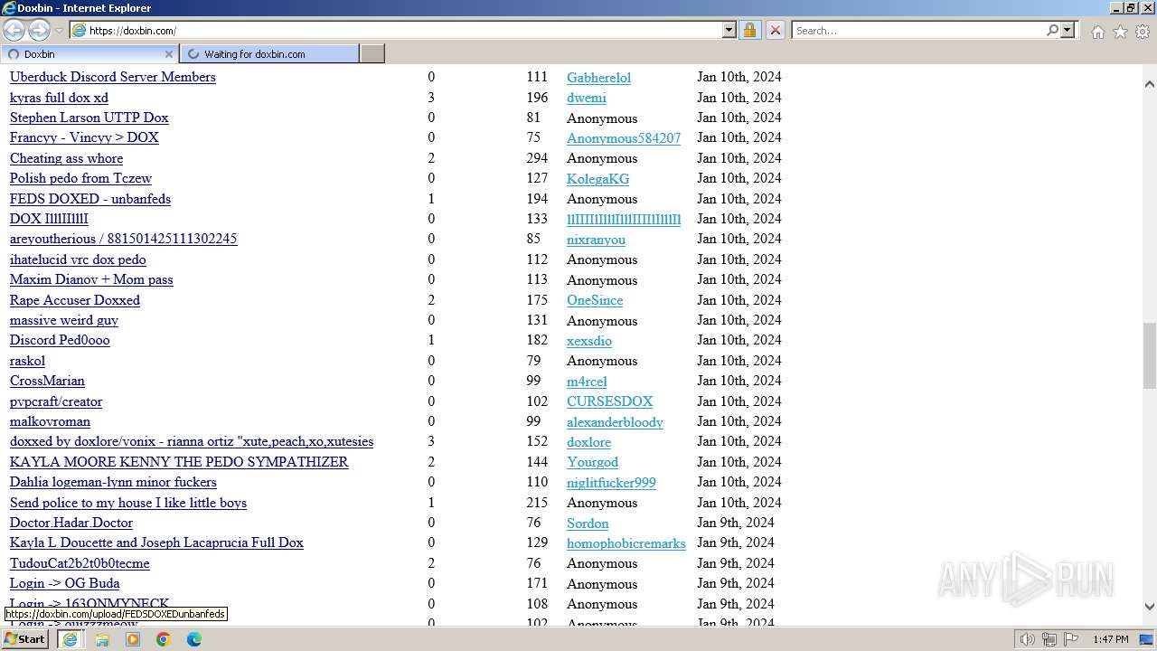This screenshot has width=1157, height=651.
Task: Click the vertical scrollbar thumb
Action: pyautogui.click(x=1149, y=355)
